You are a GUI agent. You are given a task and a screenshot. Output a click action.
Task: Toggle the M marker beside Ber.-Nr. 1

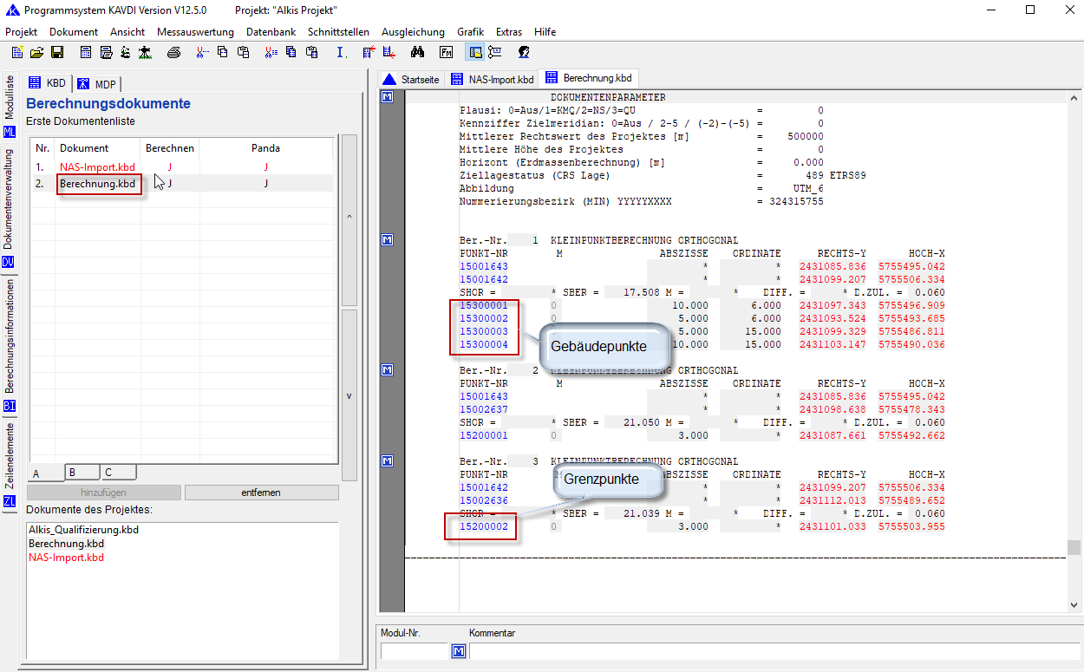(388, 240)
